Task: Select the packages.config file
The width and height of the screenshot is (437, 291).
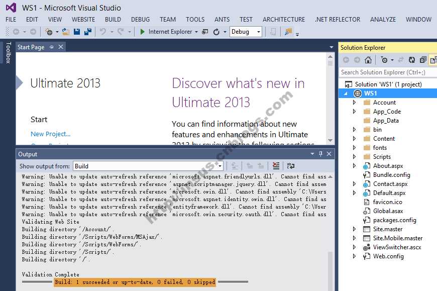Action: pos(395,220)
